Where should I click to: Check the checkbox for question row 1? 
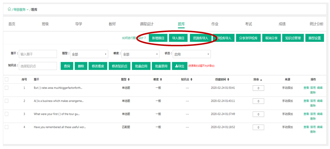pos(7,88)
